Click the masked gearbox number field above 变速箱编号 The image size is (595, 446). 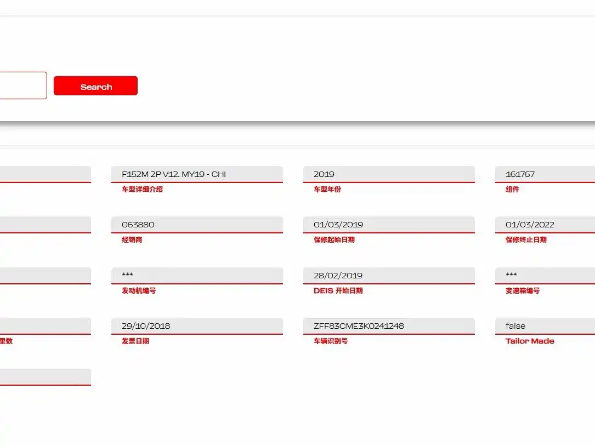[x=545, y=276]
